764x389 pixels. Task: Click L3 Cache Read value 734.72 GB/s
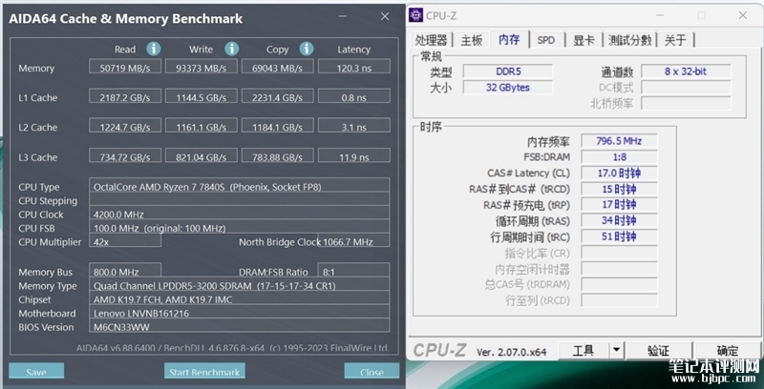pyautogui.click(x=125, y=155)
